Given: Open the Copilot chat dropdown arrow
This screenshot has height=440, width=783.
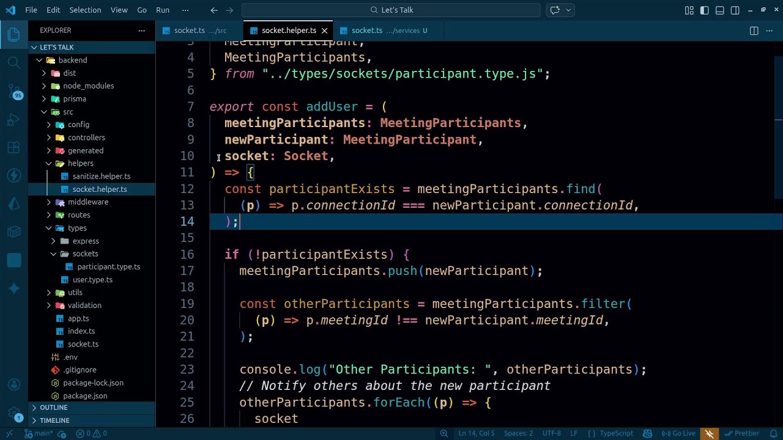Looking at the screenshot, I should pyautogui.click(x=568, y=10).
